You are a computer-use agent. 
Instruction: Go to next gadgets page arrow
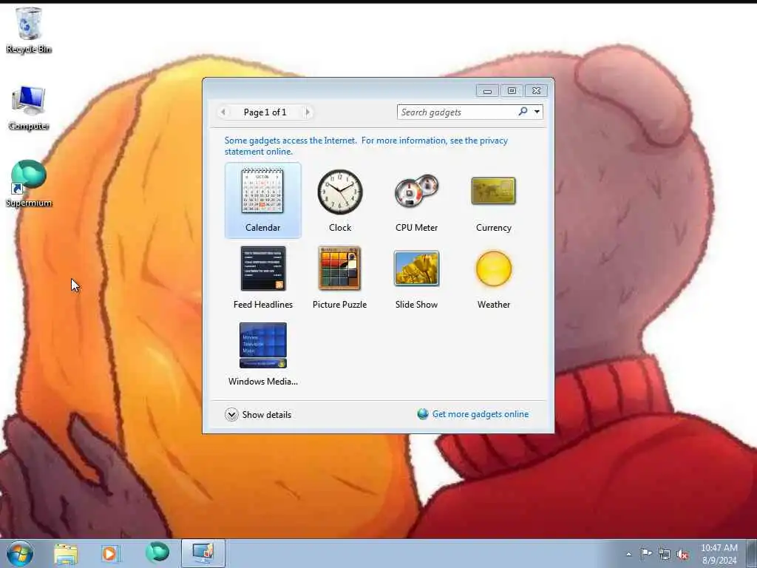coord(307,112)
